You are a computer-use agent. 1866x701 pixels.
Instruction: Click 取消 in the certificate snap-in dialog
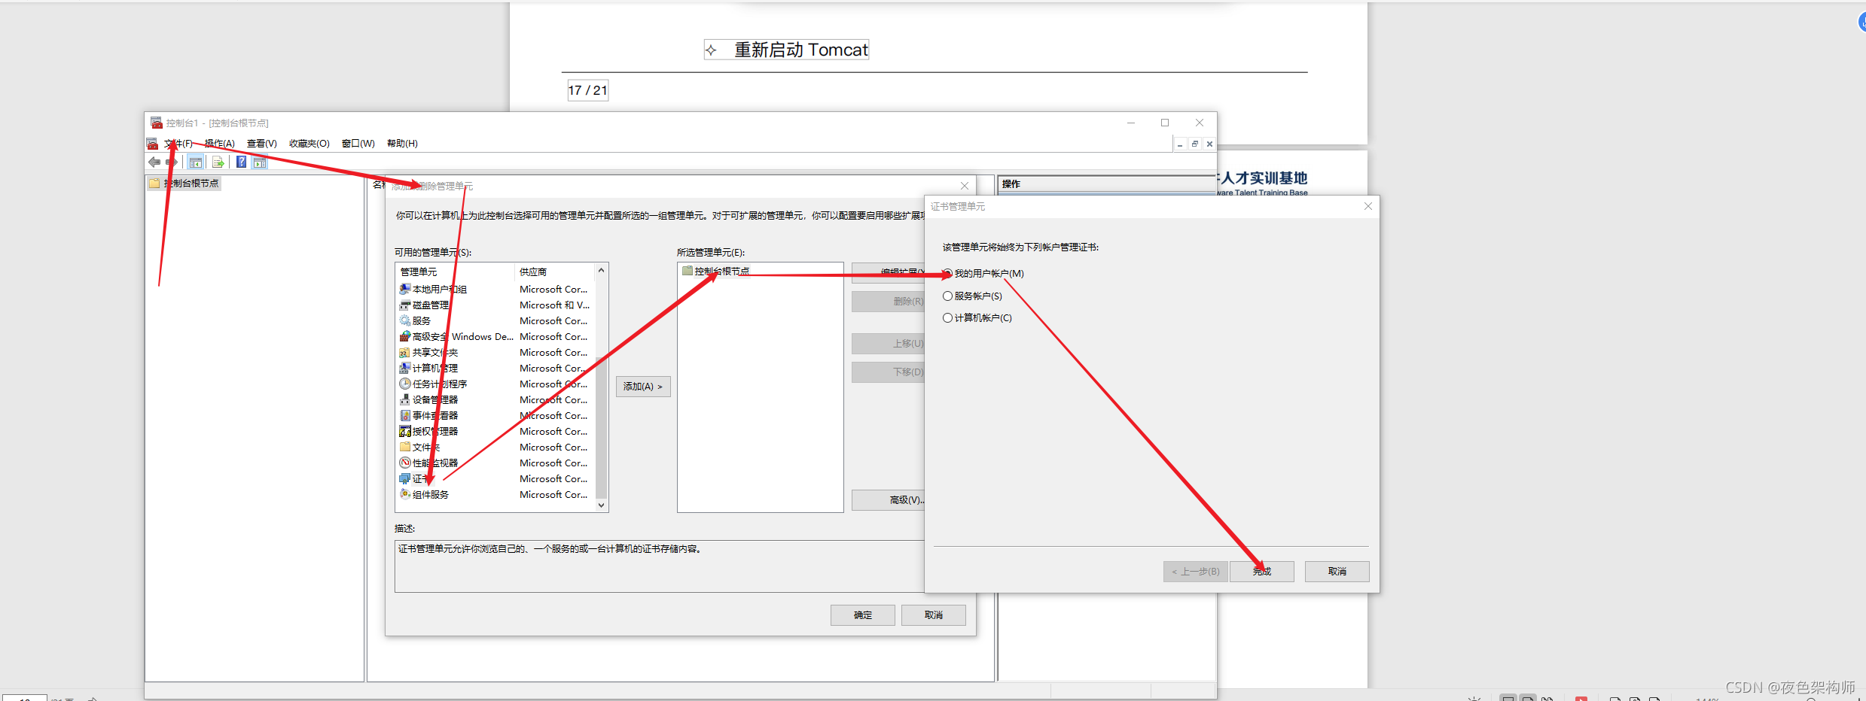1337,572
